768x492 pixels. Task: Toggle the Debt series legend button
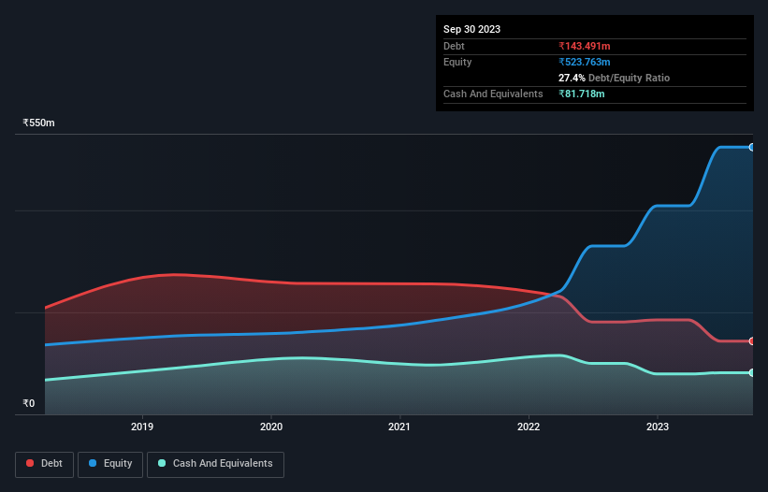tap(45, 464)
